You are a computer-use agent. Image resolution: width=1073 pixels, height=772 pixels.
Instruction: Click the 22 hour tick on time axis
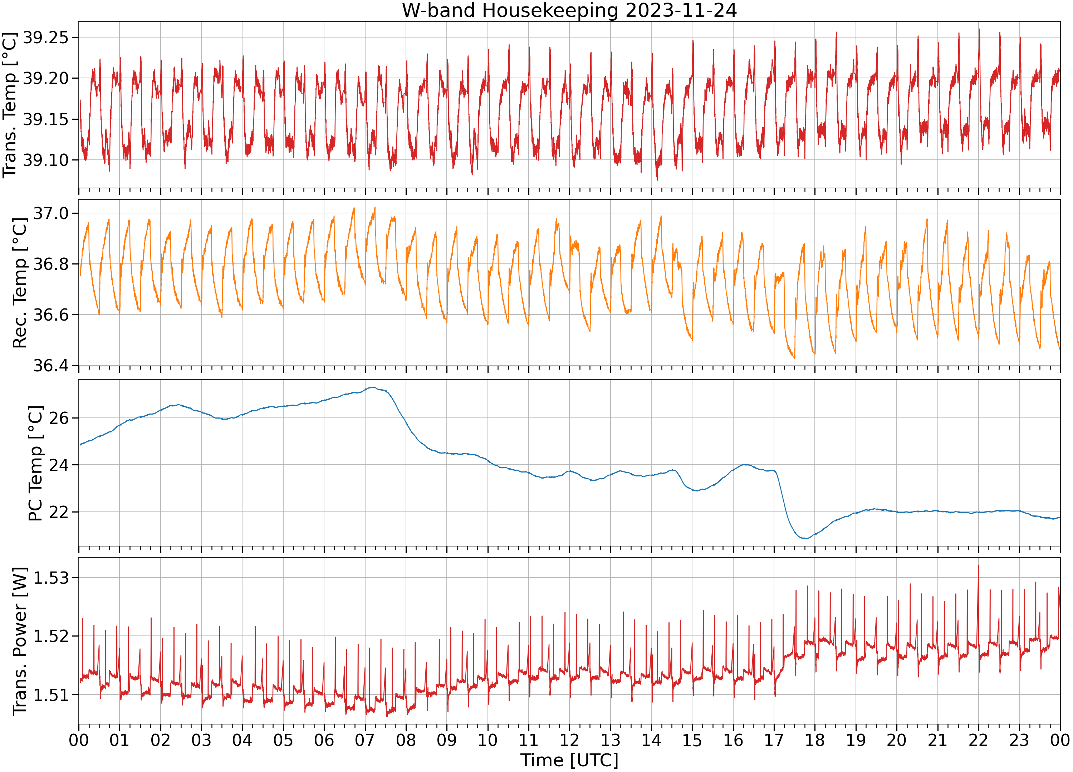click(x=978, y=740)
